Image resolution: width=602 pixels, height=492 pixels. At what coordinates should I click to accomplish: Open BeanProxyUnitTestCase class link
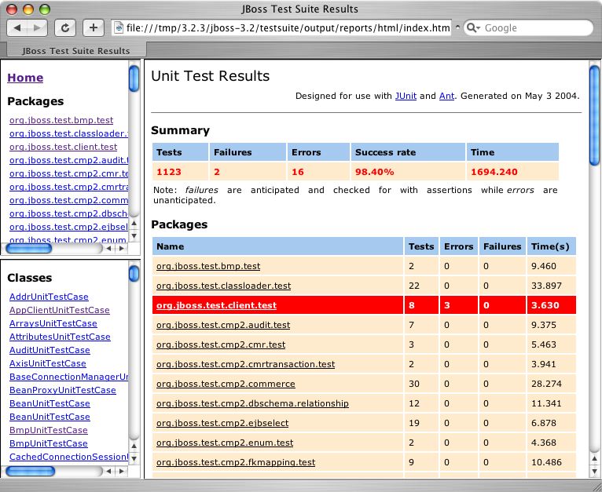click(x=63, y=390)
